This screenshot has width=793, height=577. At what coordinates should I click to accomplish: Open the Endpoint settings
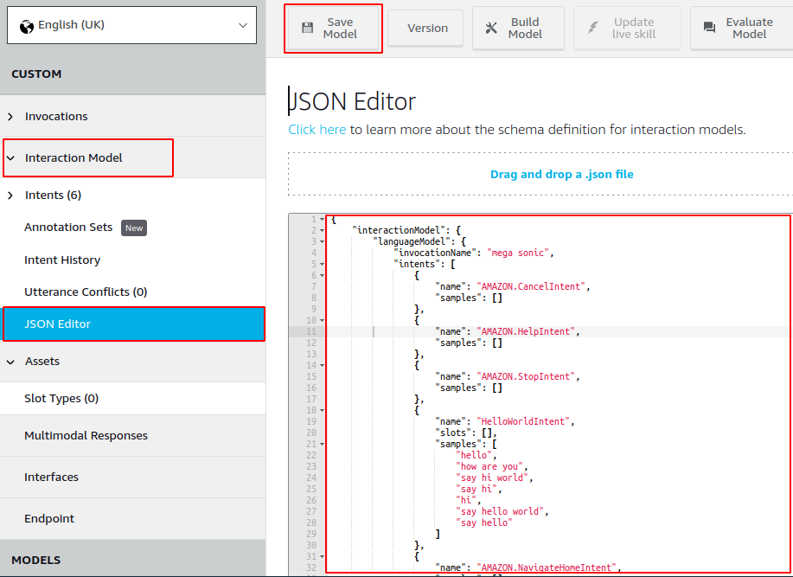click(48, 519)
